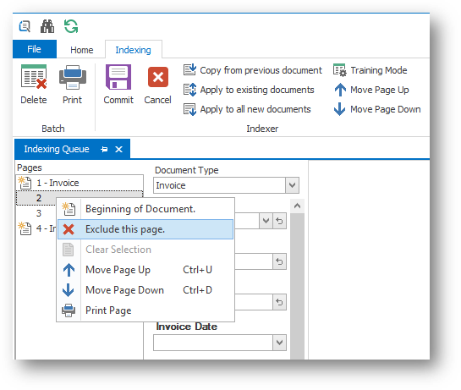The width and height of the screenshot is (461, 390).
Task: Click the red X Exclude icon in menu
Action: (69, 229)
